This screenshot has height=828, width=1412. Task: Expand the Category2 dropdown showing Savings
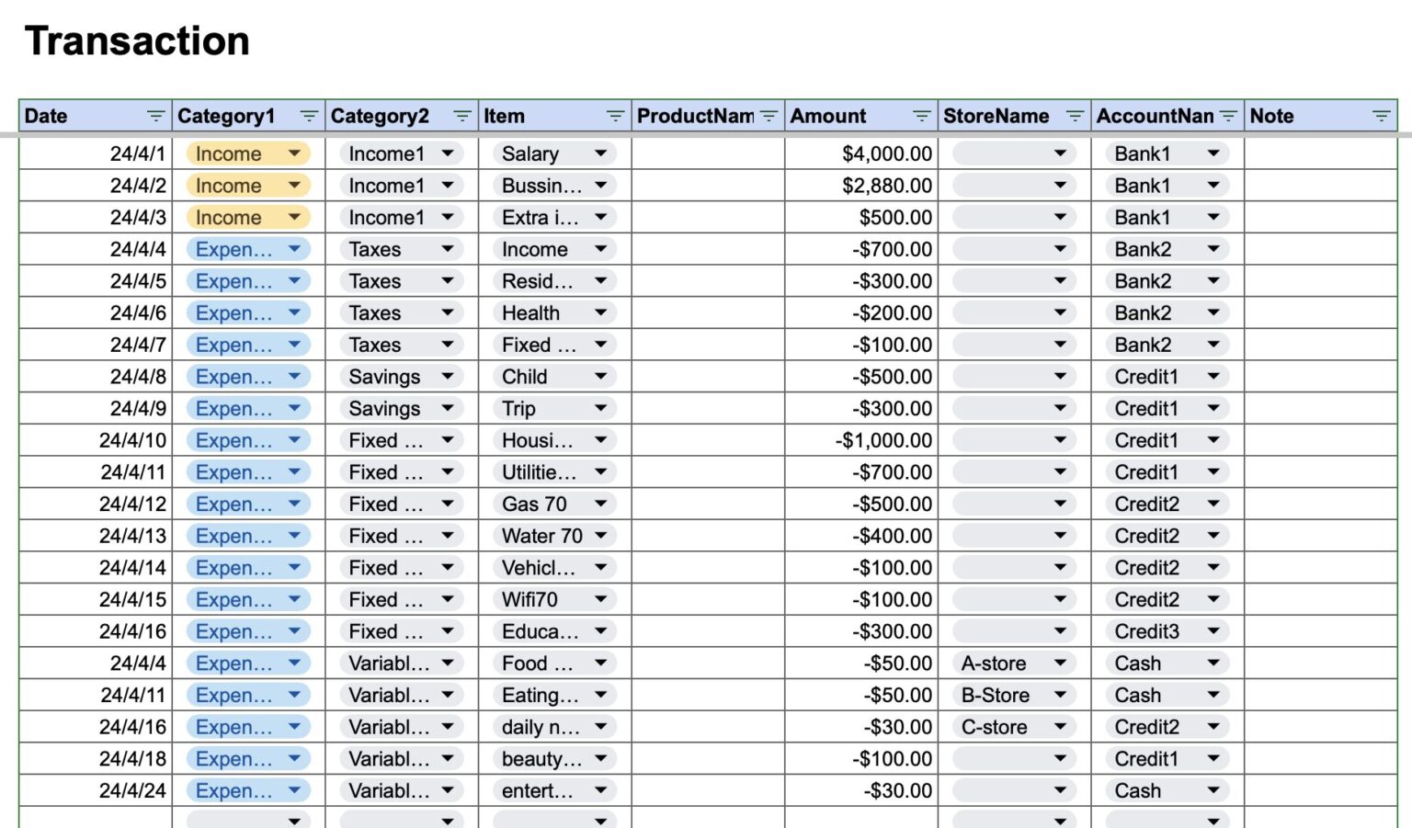click(x=449, y=376)
